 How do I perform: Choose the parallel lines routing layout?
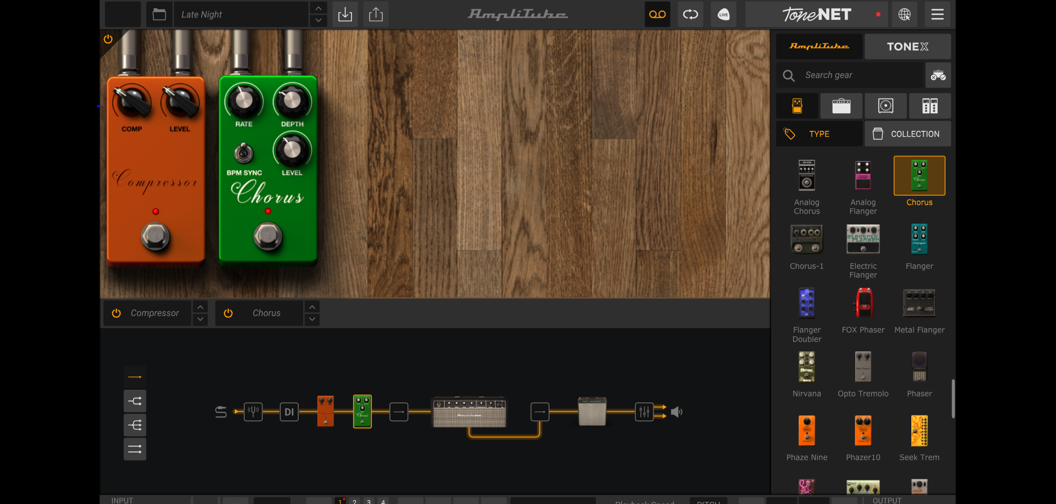135,449
